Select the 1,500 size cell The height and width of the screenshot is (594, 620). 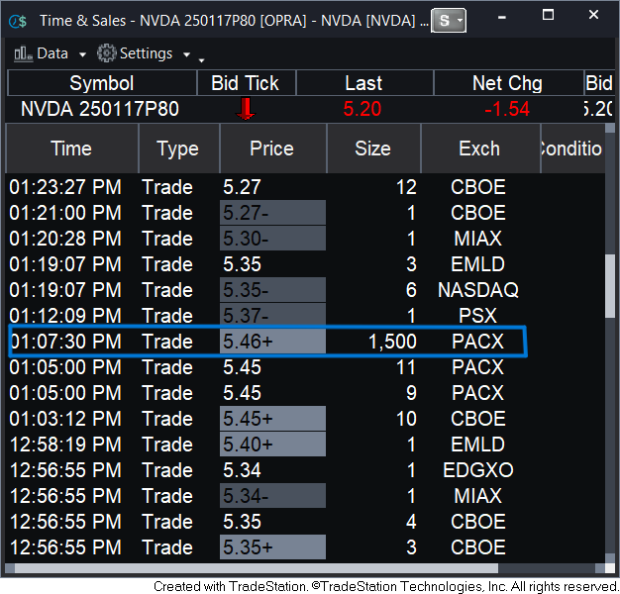392,342
